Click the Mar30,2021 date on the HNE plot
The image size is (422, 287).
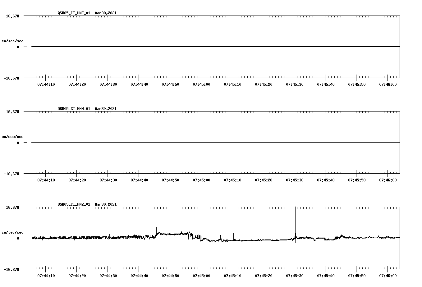click(105, 13)
